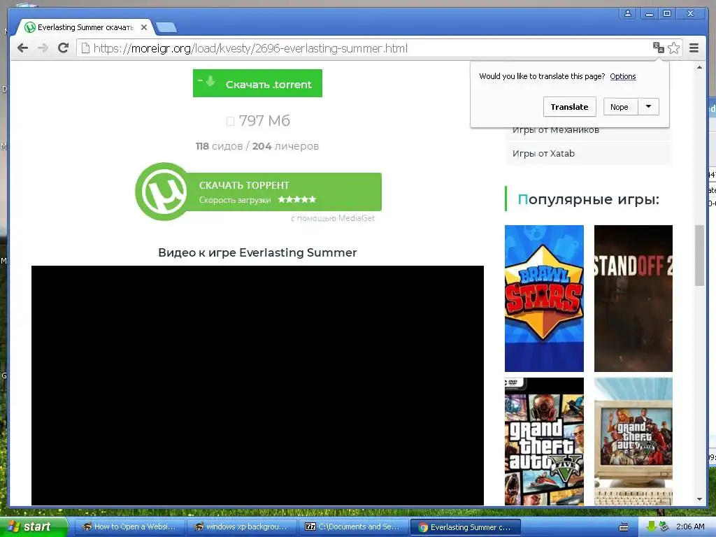
Task: Open a new tab
Action: point(166,28)
